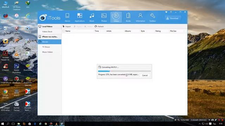Click the Bandicam recorder camera icon
Screen dimensions: 225x126
pyautogui.click(x=212, y=120)
